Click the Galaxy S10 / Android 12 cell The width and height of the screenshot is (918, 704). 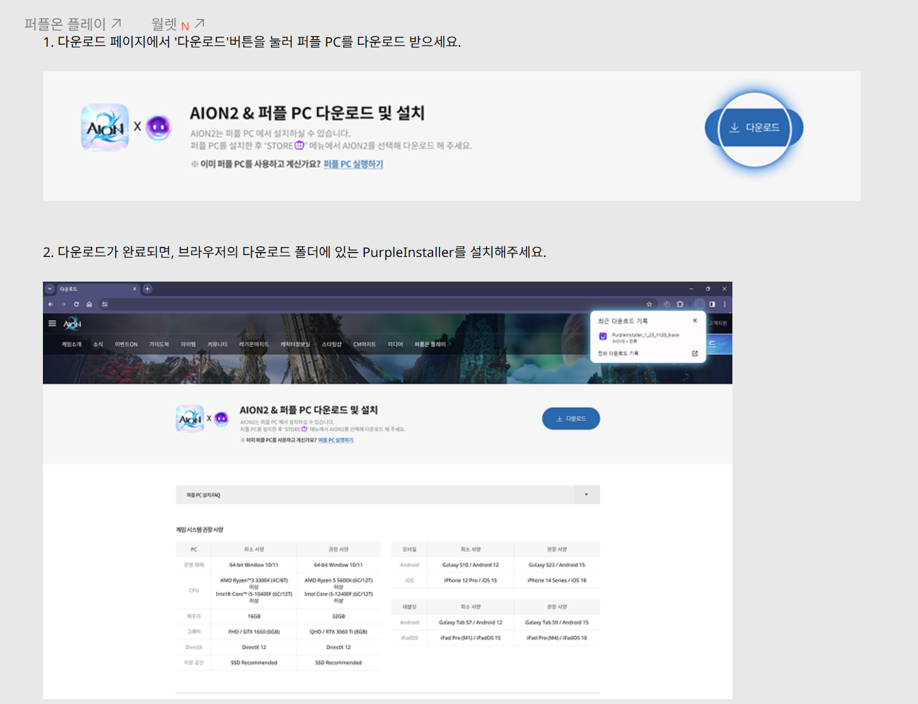[470, 565]
